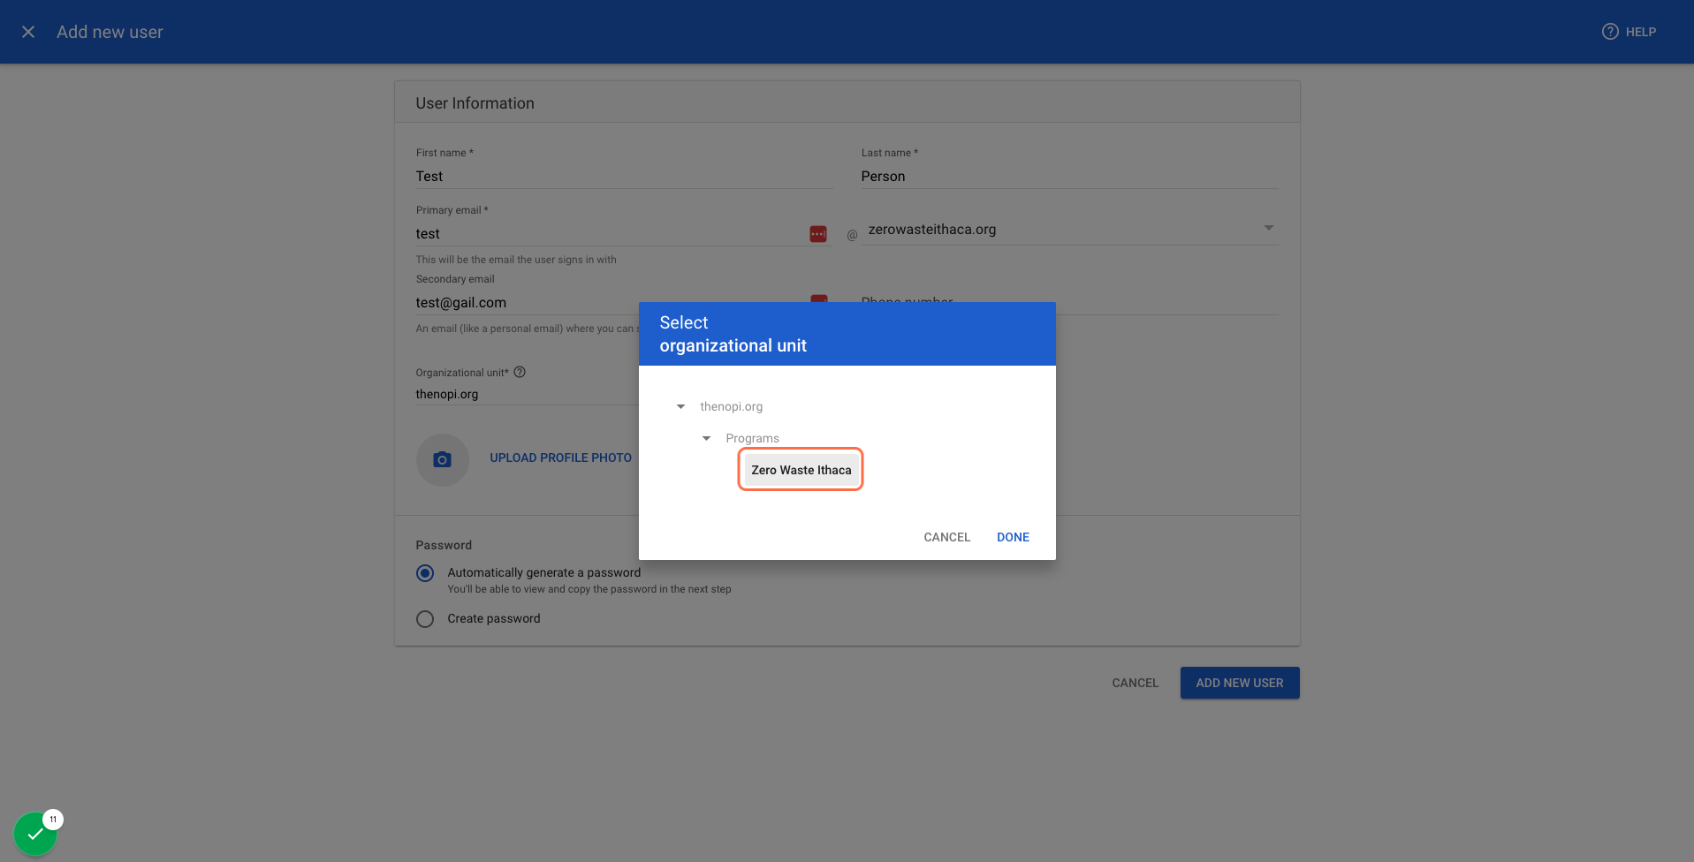Close the Add new user dialog
Screen dimensions: 1694x862
coord(28,32)
